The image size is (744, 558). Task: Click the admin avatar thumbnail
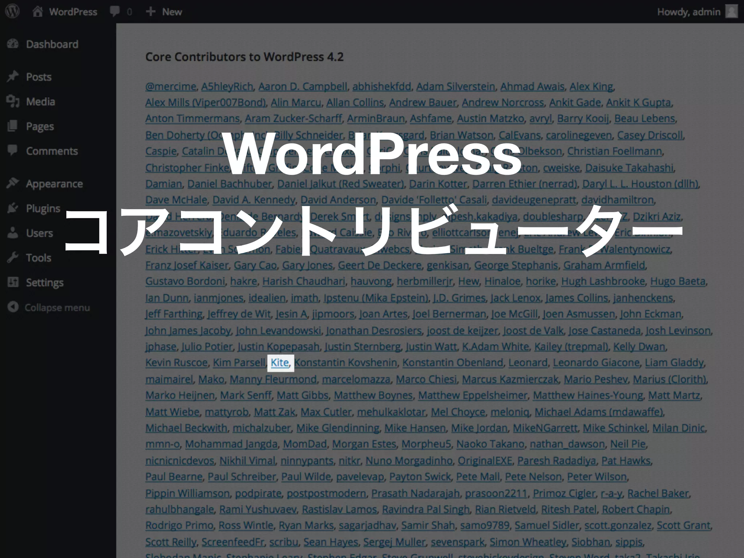(731, 12)
